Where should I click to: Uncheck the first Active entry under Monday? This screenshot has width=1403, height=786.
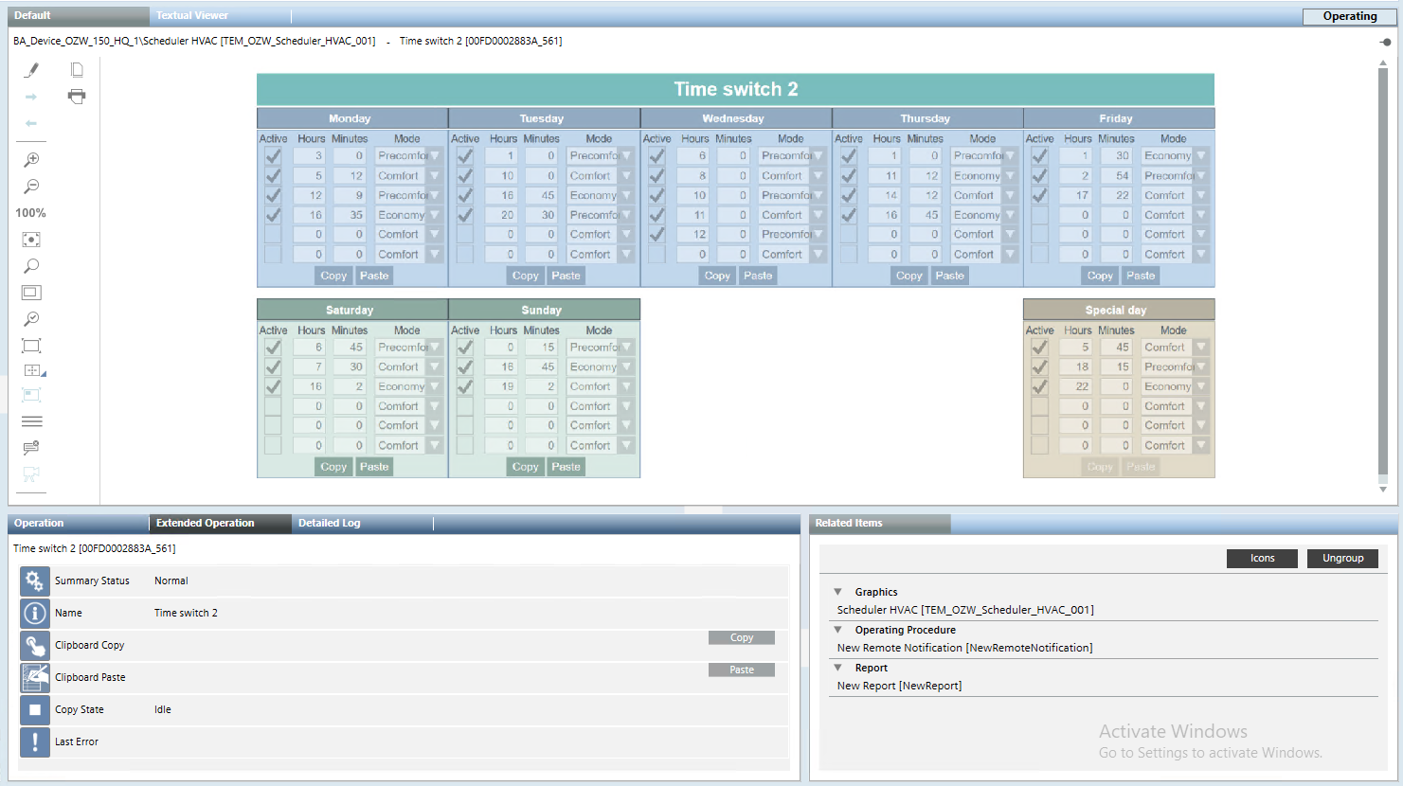tap(273, 154)
